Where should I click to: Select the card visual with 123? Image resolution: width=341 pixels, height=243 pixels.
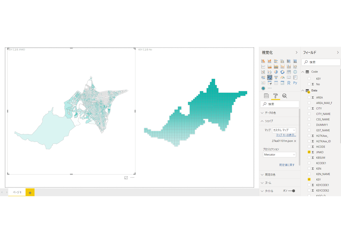click(289, 77)
